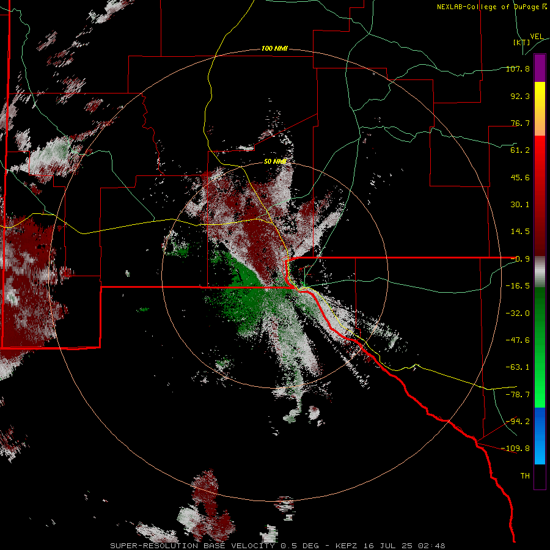This screenshot has width=550, height=550.
Task: Select the 30.1 velocity scale value
Action: click(x=520, y=205)
